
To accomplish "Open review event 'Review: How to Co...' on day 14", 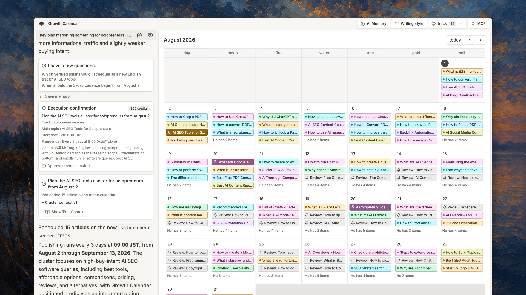I will pyautogui.click(x=416, y=170).
